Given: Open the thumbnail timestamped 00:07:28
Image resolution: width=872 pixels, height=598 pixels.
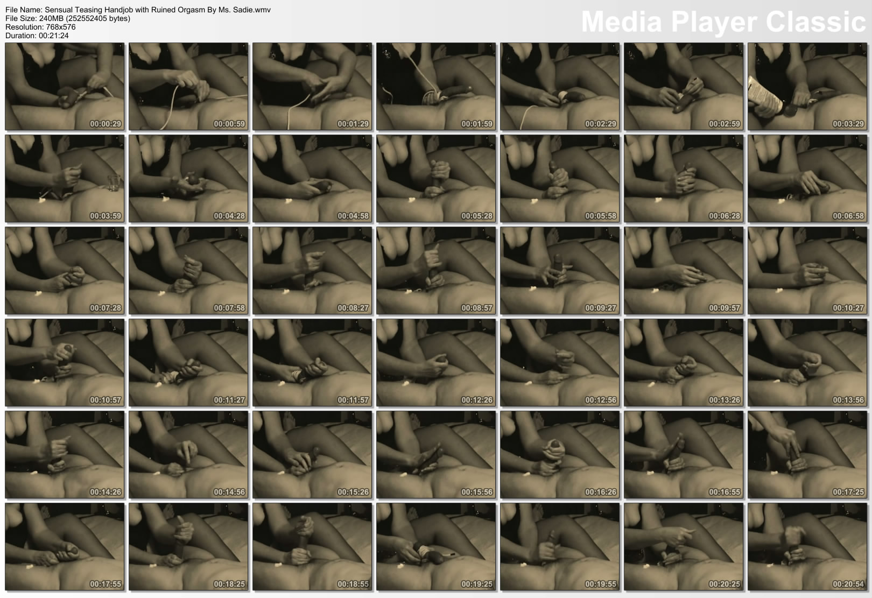Looking at the screenshot, I should (65, 271).
